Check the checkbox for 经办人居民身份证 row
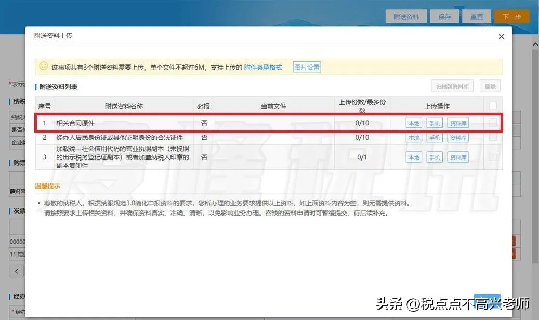 pos(492,138)
